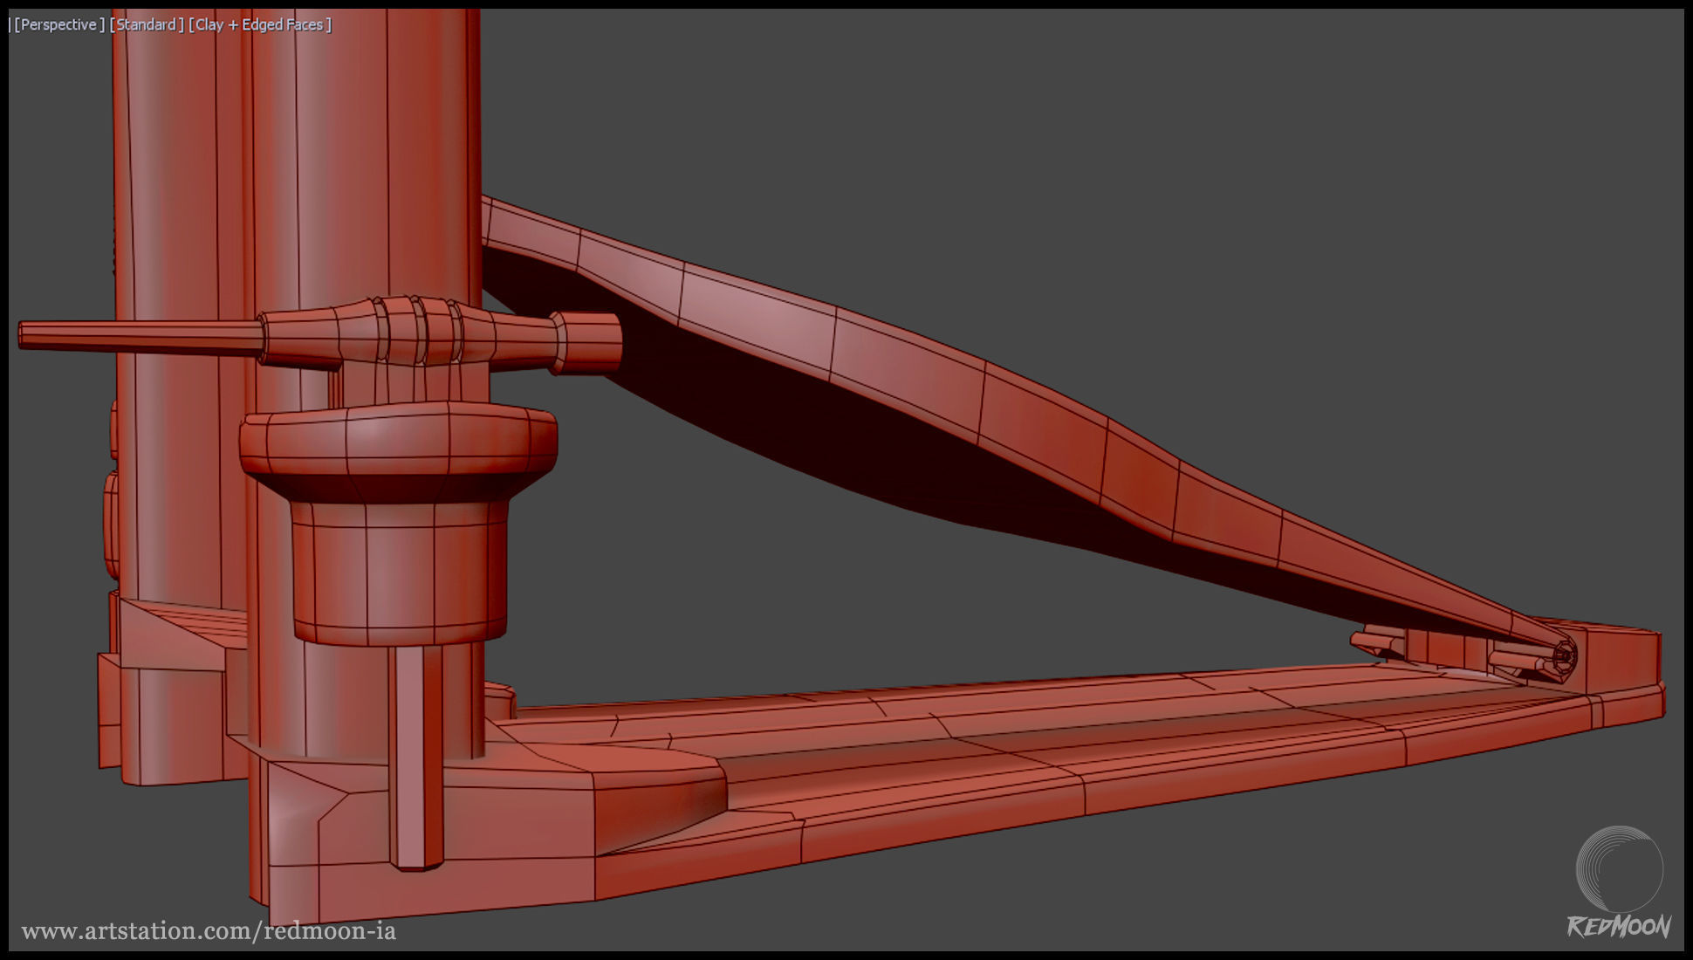This screenshot has width=1693, height=960.
Task: Click the circular RedMoon moon logo
Action: (1619, 869)
